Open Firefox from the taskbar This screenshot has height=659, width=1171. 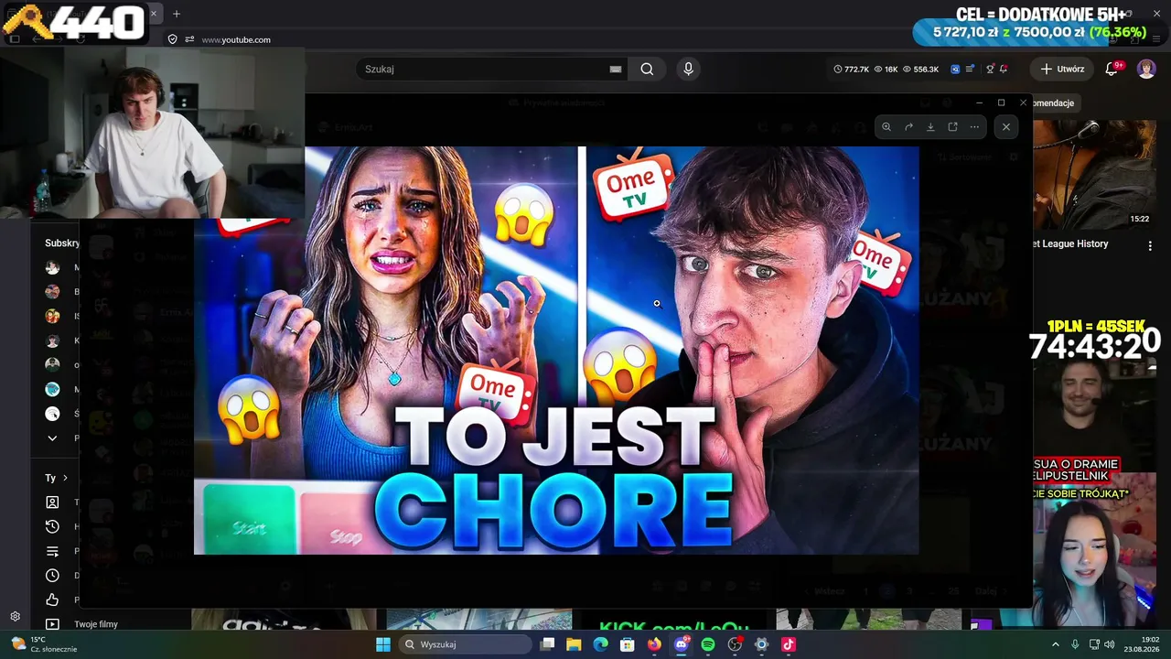pyautogui.click(x=654, y=644)
